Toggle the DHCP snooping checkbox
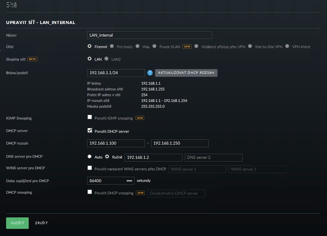The image size is (327, 236). click(x=90, y=192)
